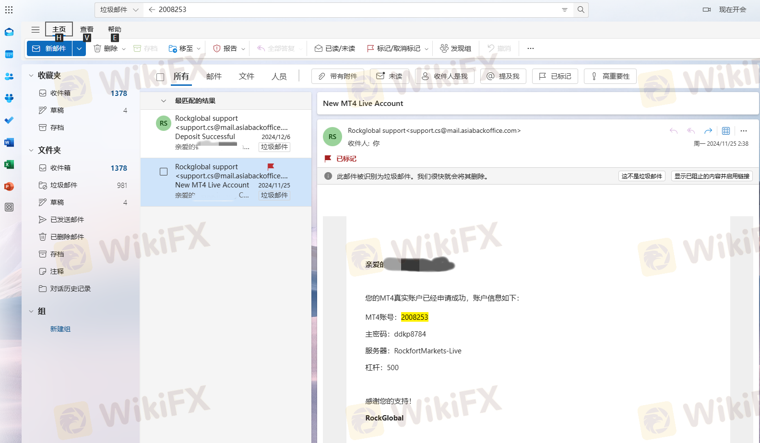760x443 pixels.
Task: Launch Word from the left rail
Action: tap(9, 142)
